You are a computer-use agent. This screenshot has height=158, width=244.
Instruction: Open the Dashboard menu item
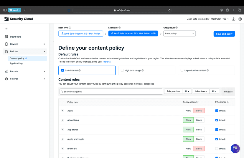coord(25,37)
